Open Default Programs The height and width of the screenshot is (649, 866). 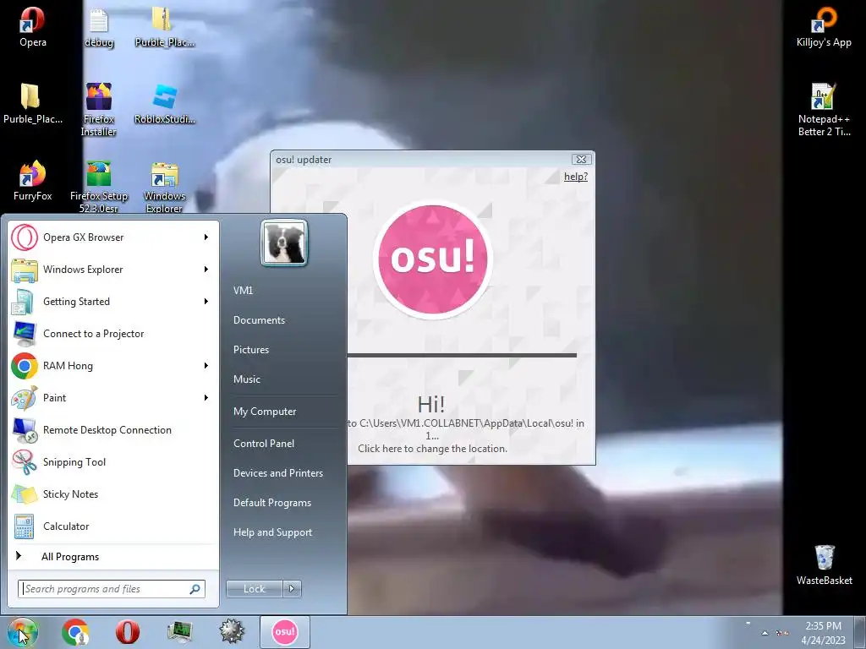point(271,503)
